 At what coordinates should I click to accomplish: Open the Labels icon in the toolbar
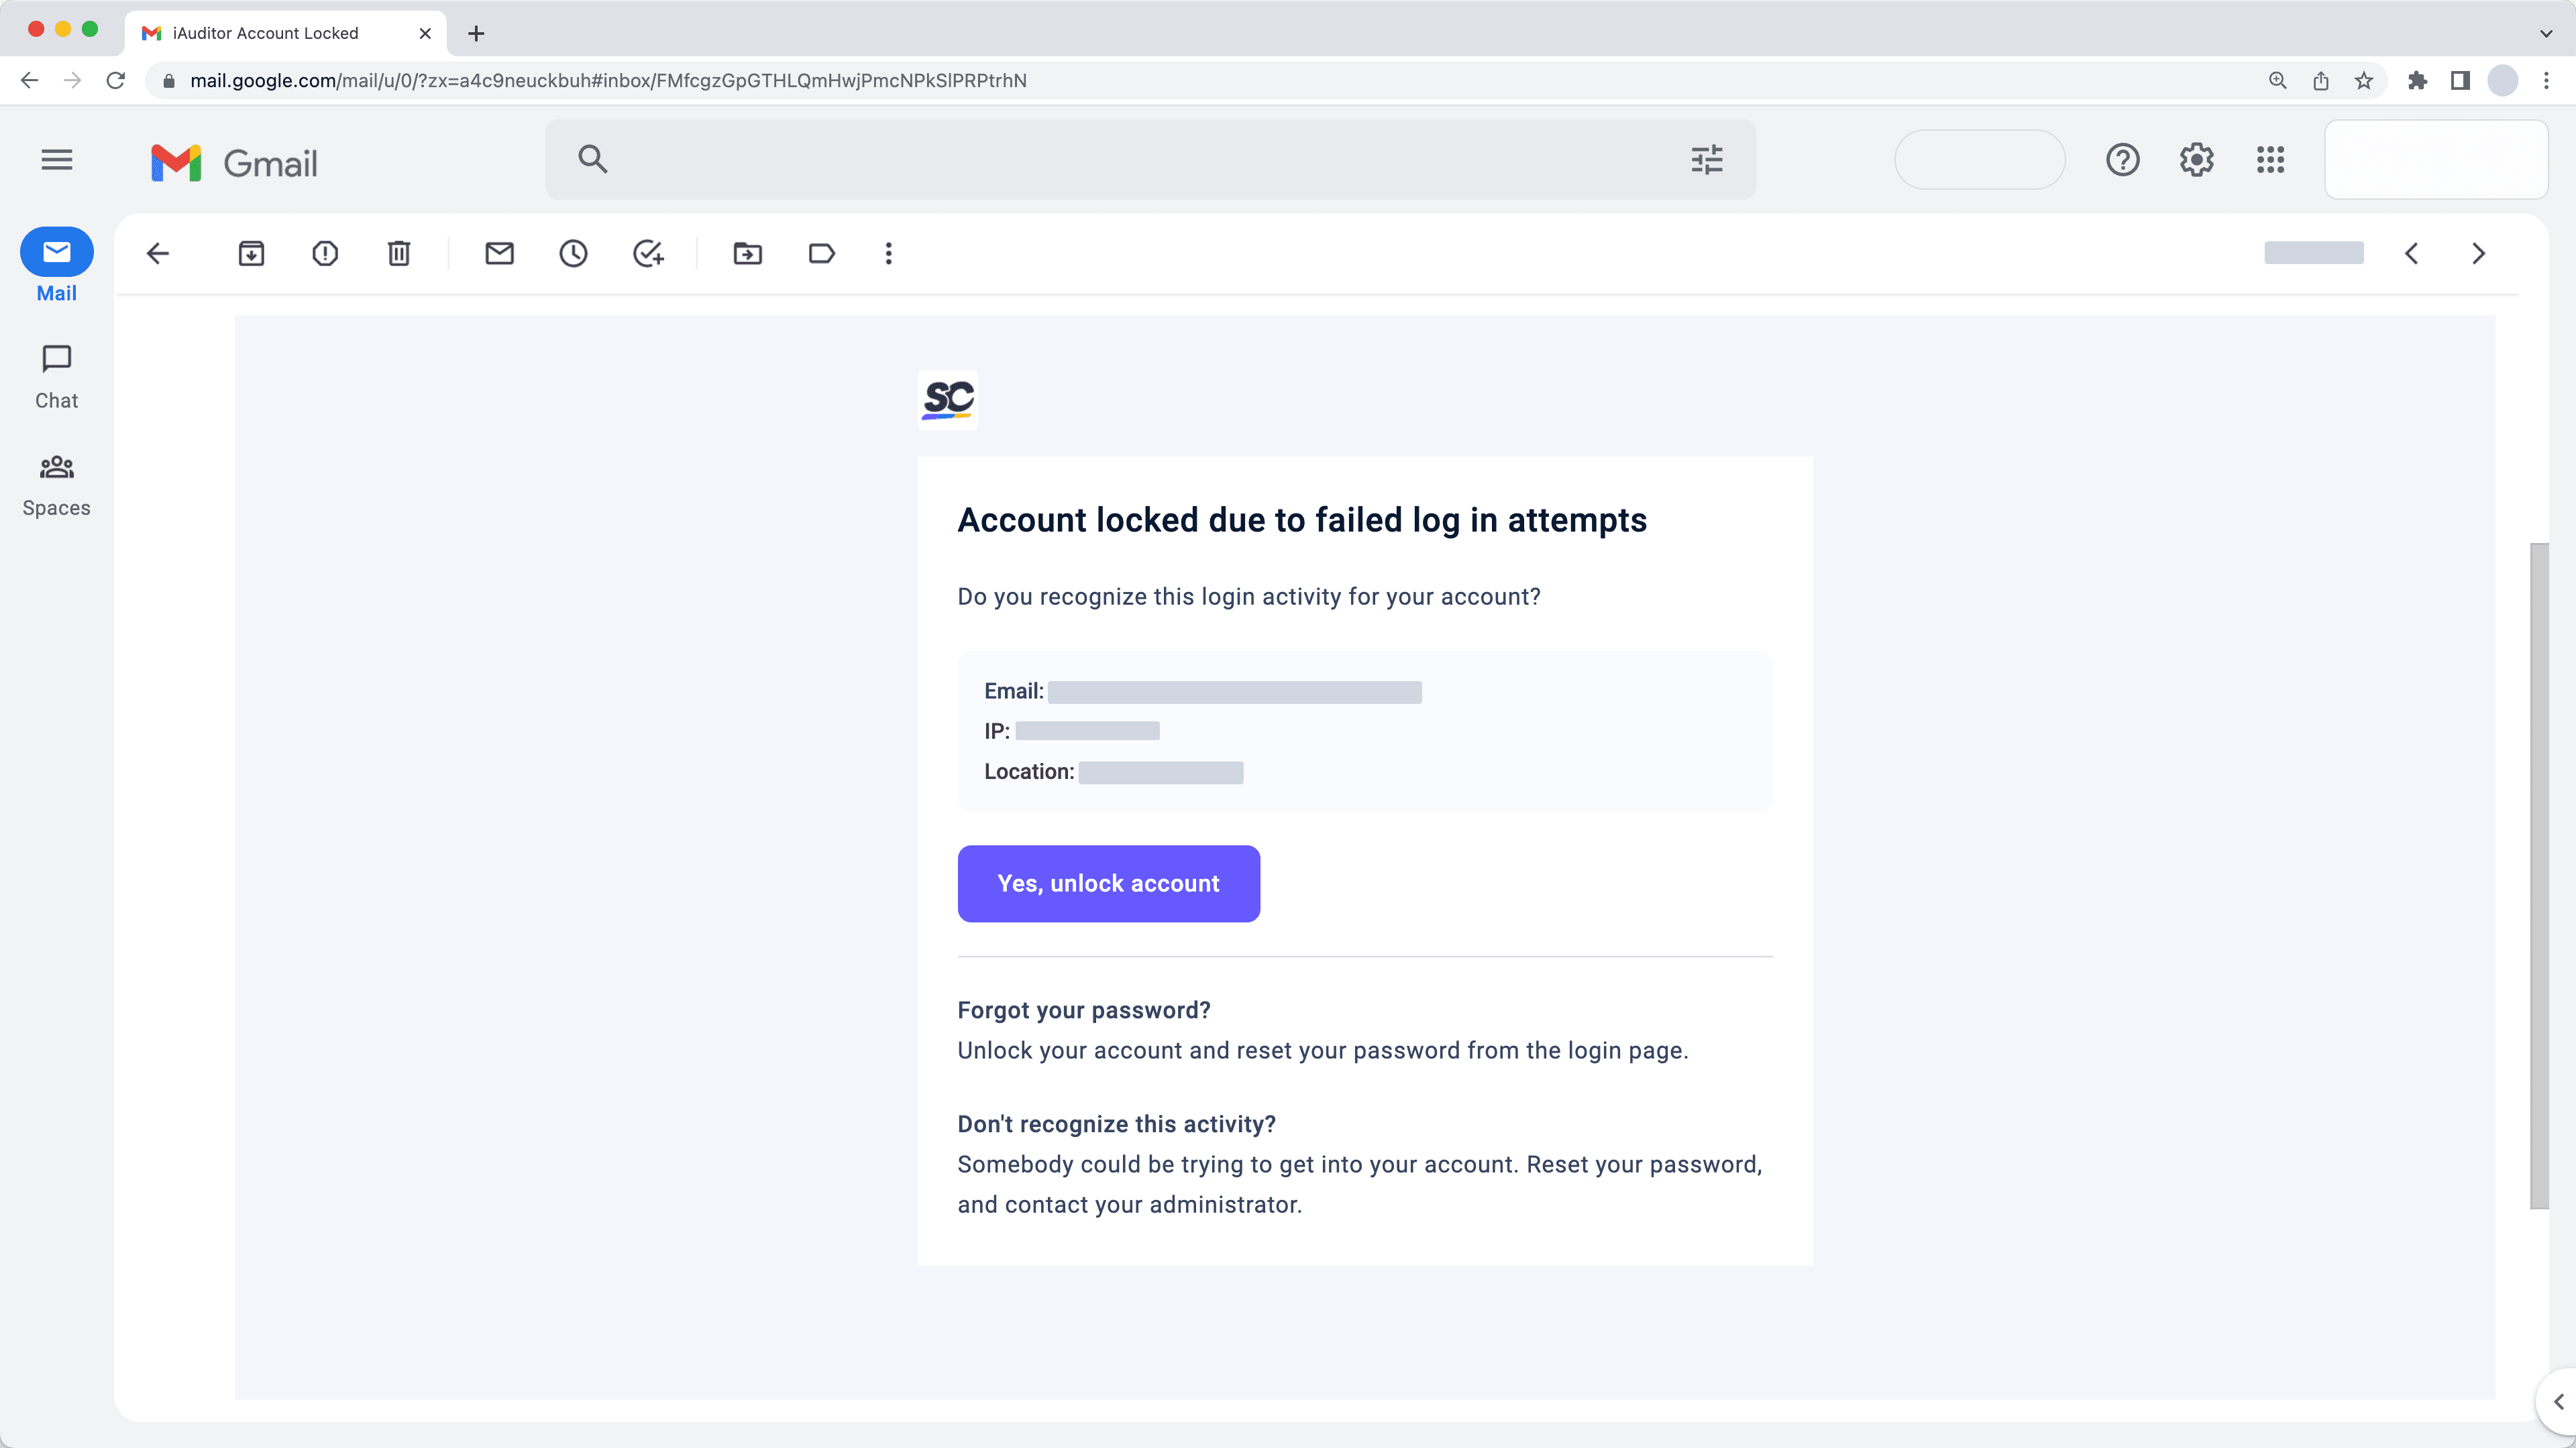coord(821,254)
